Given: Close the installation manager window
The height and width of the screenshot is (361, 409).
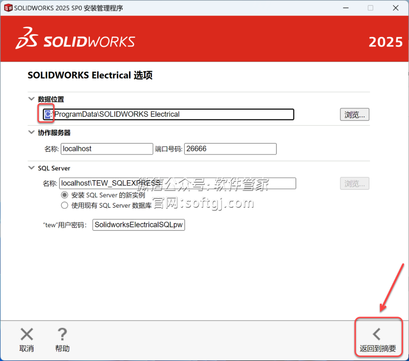Looking at the screenshot, I should pyautogui.click(x=395, y=8).
